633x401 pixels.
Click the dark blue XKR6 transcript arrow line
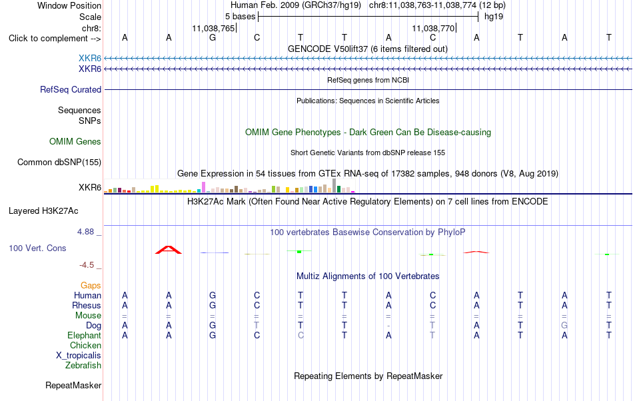click(x=368, y=69)
